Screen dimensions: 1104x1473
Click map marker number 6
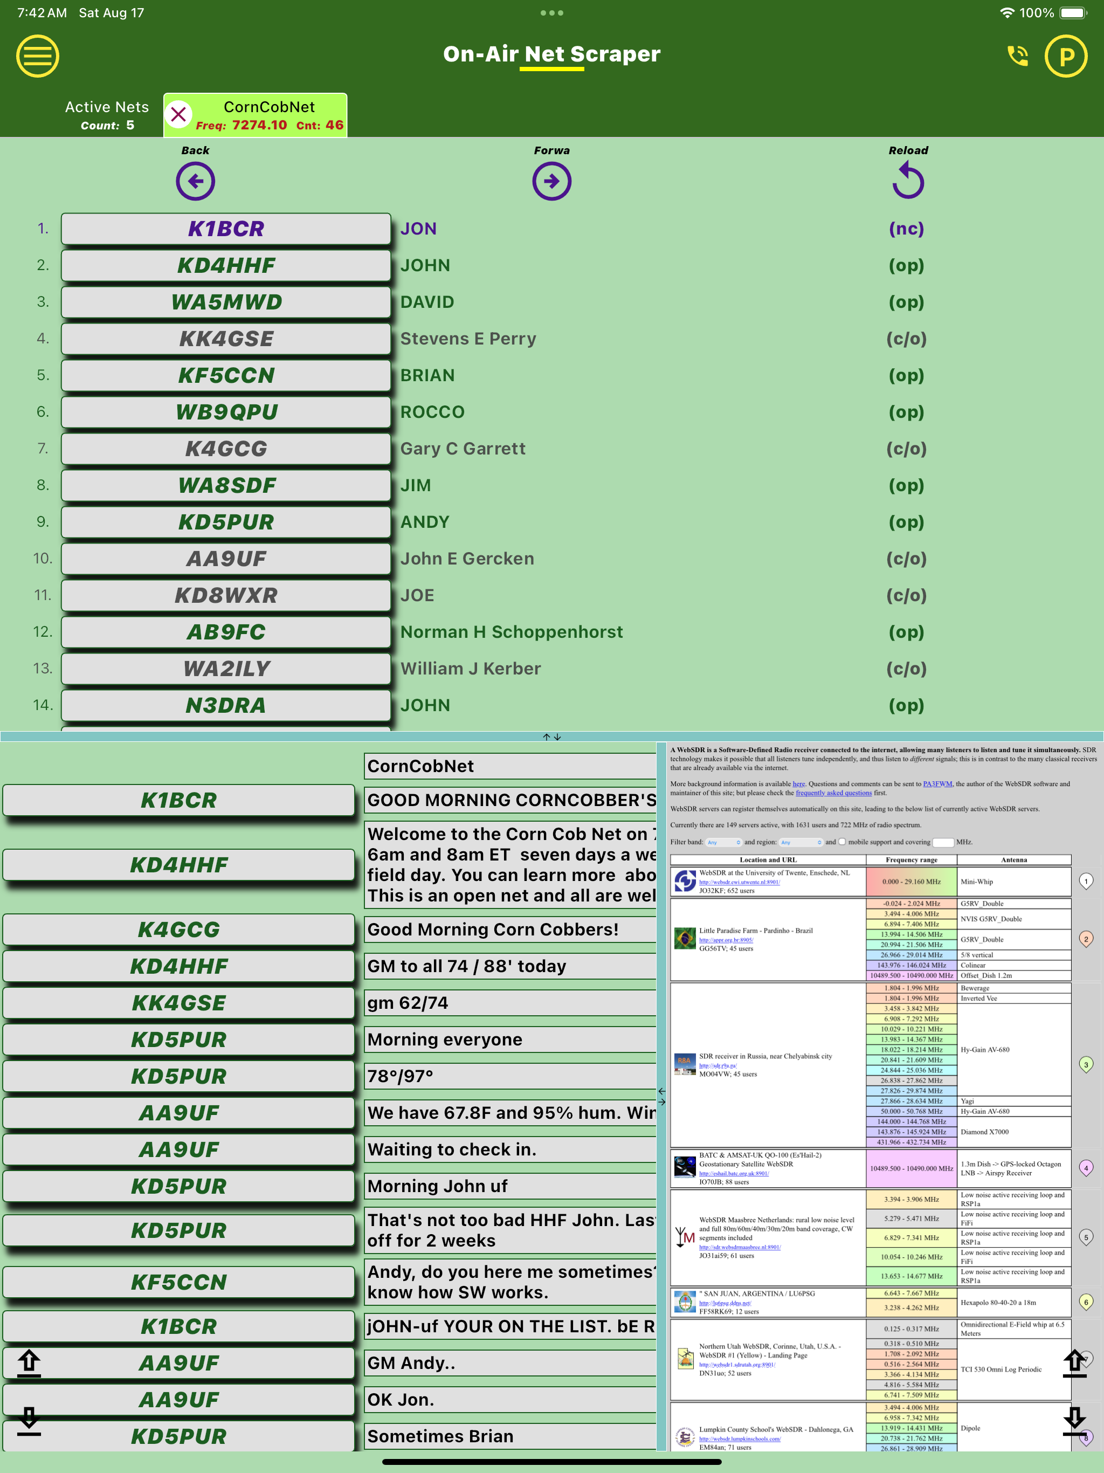click(x=1086, y=1302)
